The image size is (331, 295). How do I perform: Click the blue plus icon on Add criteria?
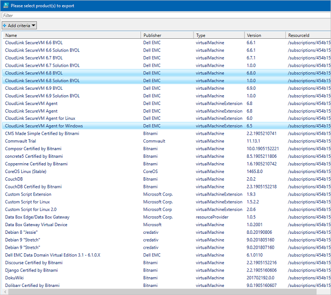click(x=4, y=26)
